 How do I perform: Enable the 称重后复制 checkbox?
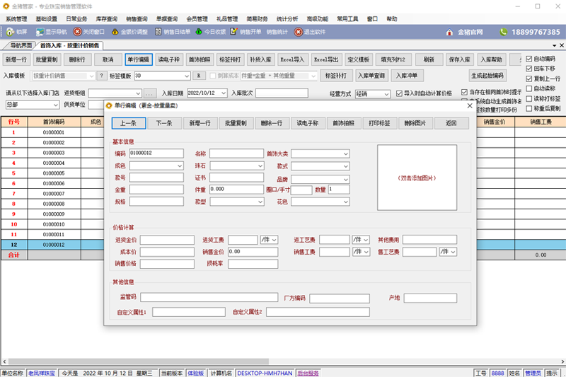click(x=529, y=108)
